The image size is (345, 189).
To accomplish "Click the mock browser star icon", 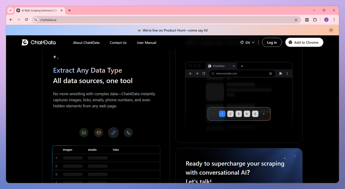I will tap(271, 74).
